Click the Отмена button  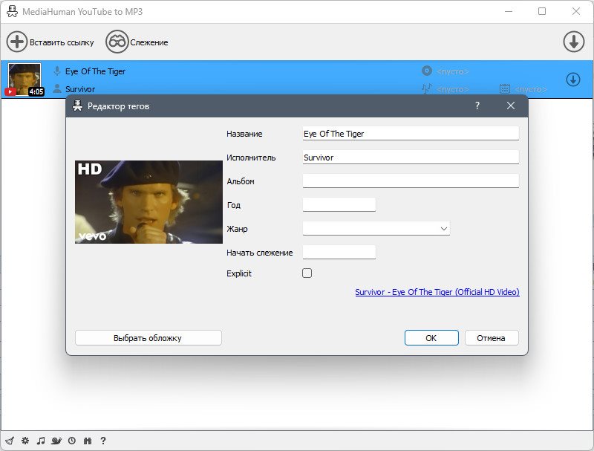tap(492, 337)
